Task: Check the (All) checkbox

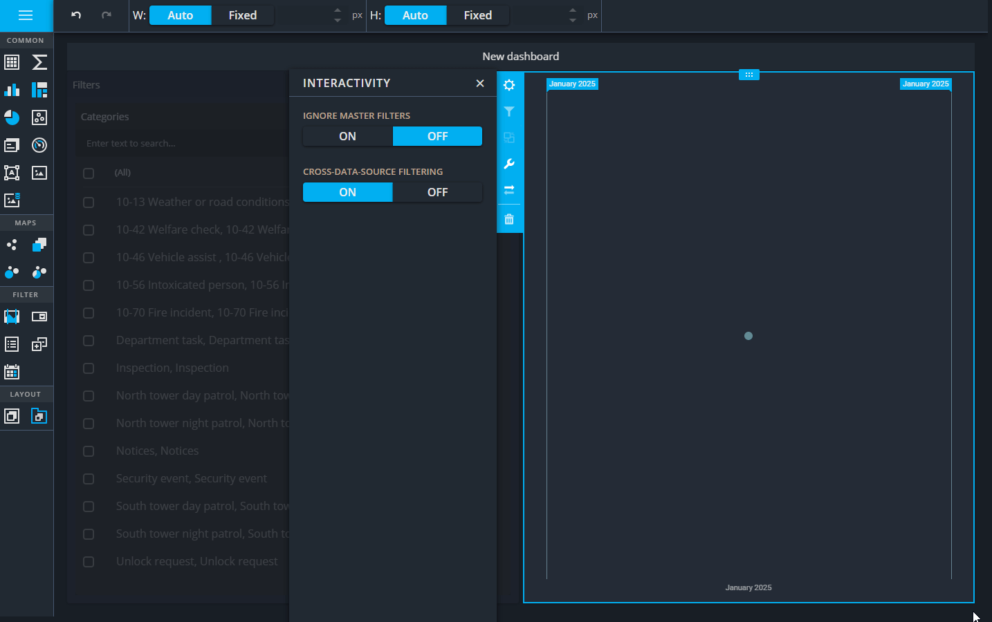Action: 89,173
